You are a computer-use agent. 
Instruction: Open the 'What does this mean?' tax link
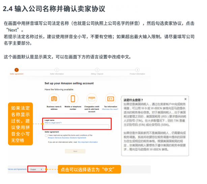click(110, 109)
